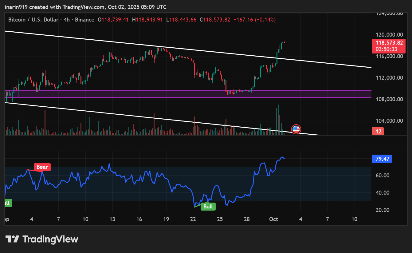Click the 120,000.00 price axis label
The image size is (412, 253).
tap(389, 35)
